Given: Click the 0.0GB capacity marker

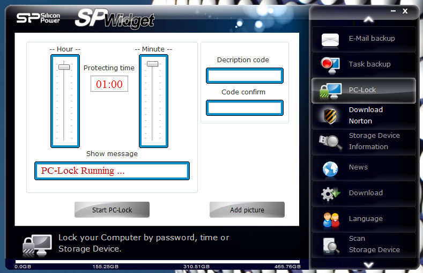Looking at the screenshot, I should tap(23, 267).
